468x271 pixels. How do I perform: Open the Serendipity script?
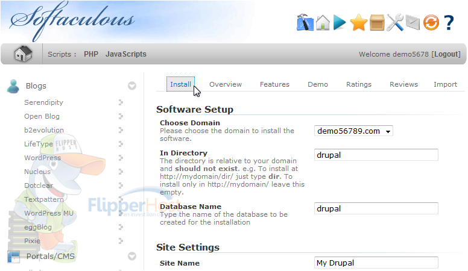[43, 102]
